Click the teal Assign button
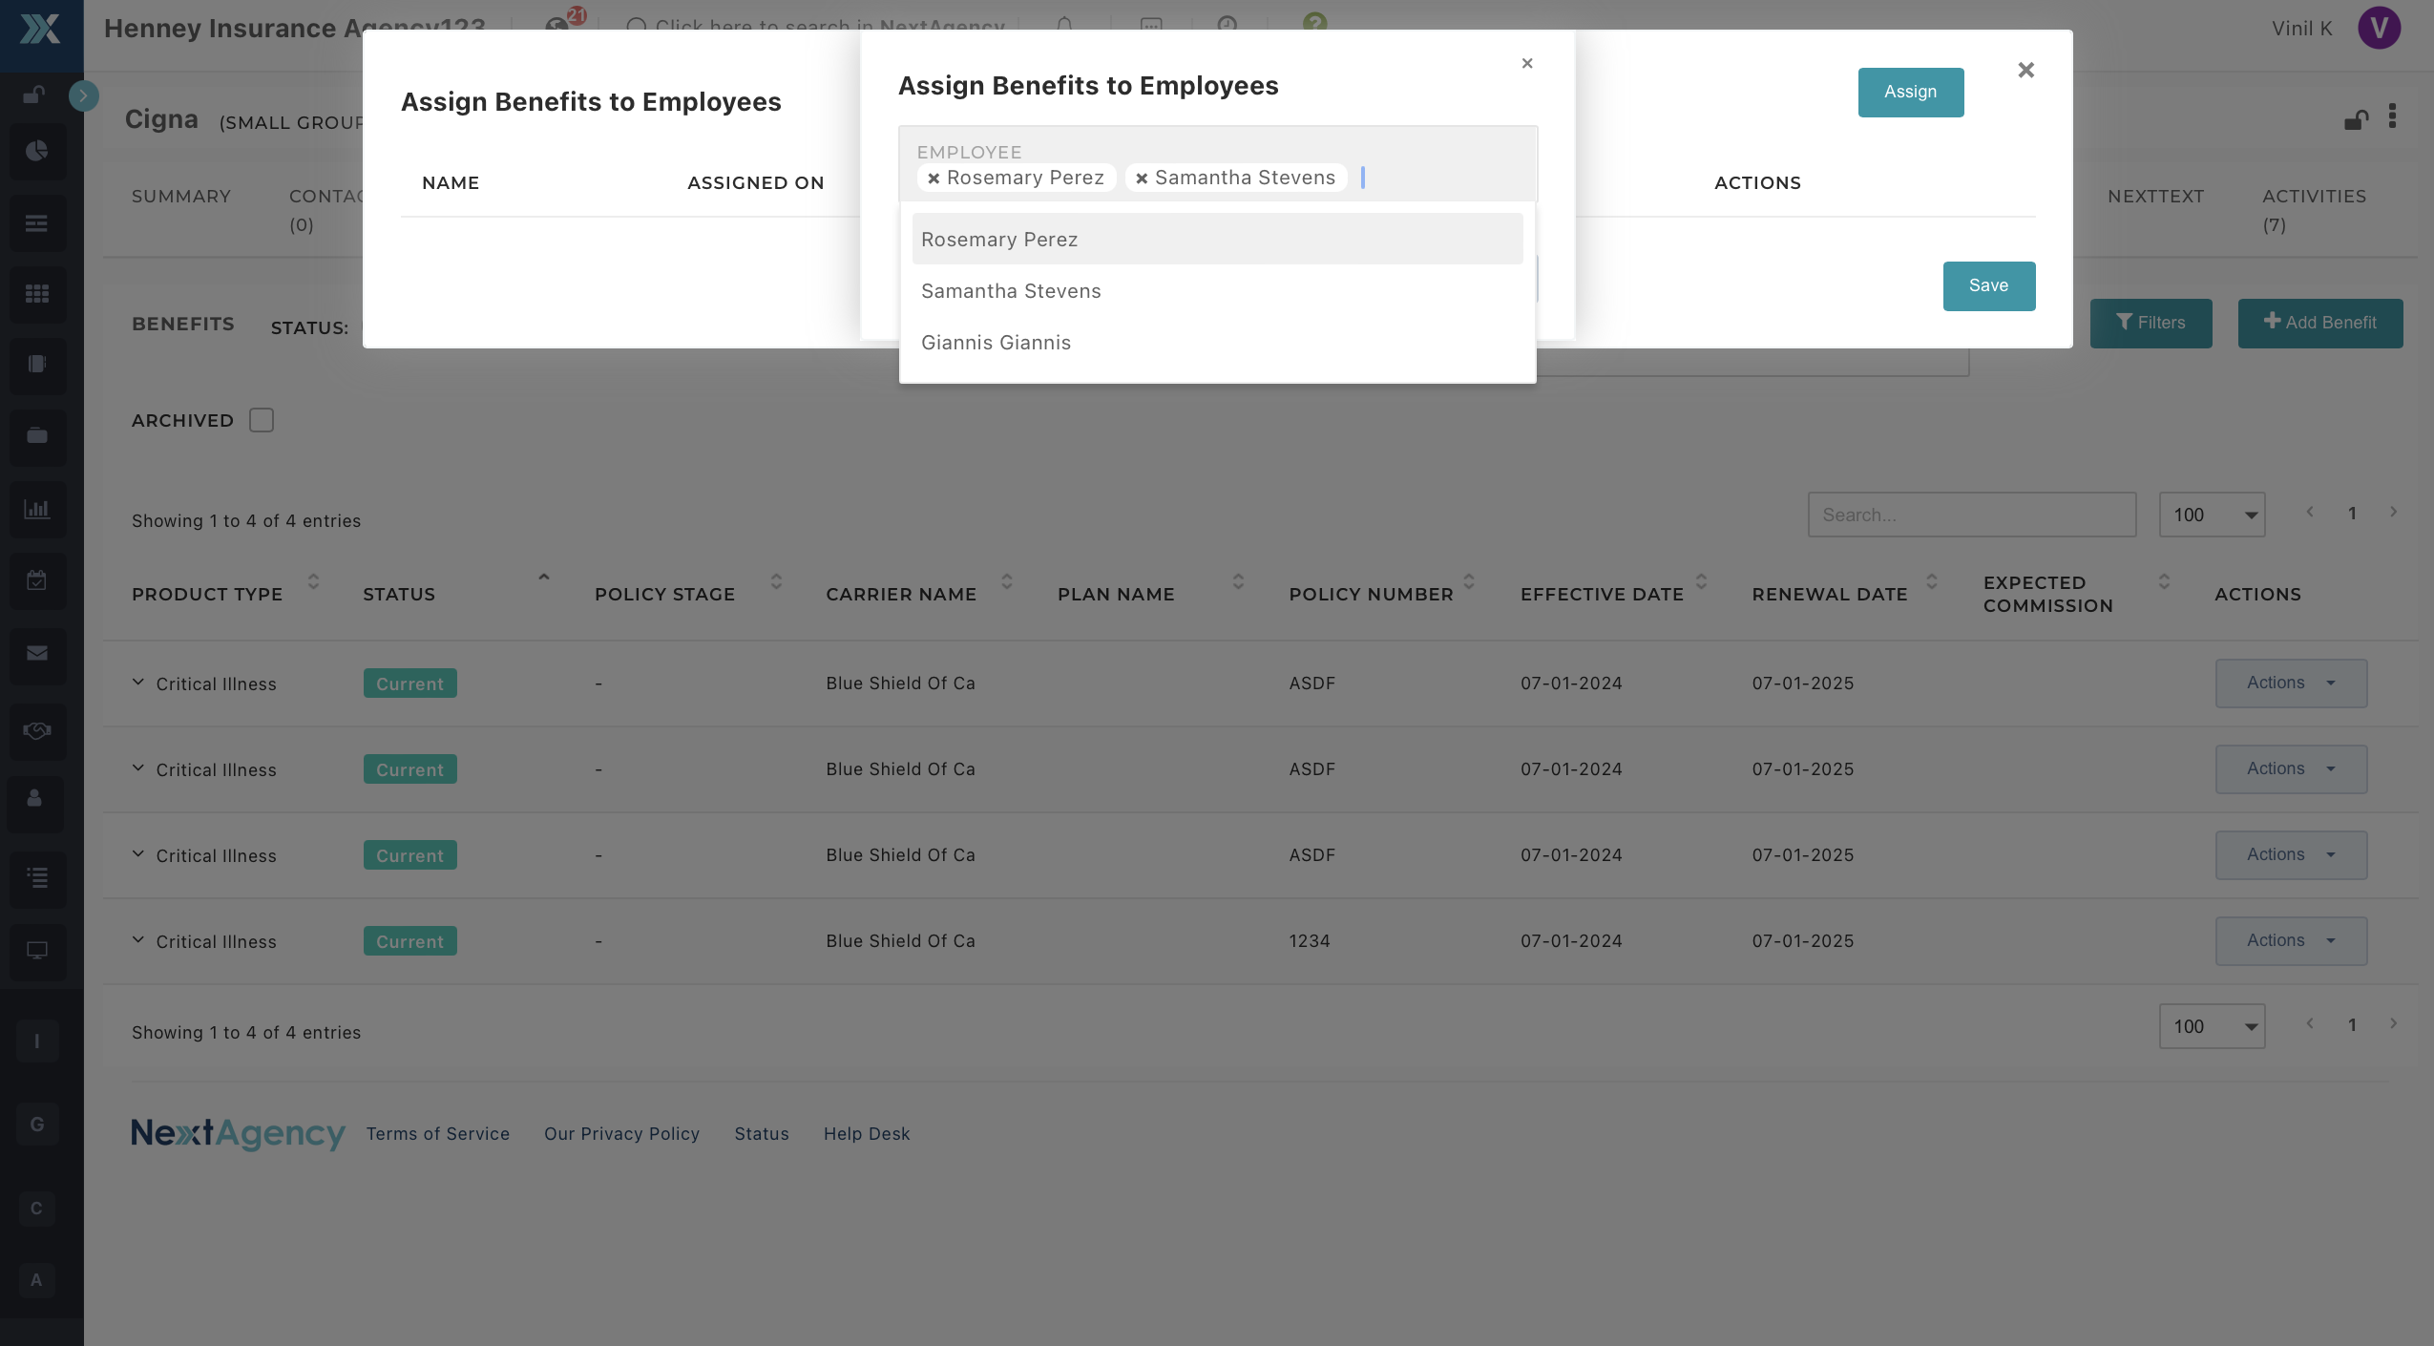 click(1911, 93)
